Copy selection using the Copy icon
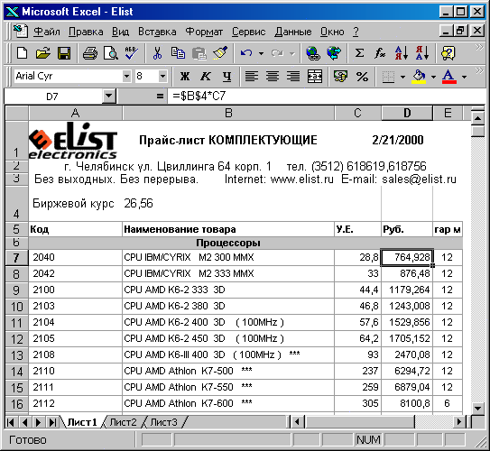Viewport: 490px width, 451px height. 178,53
